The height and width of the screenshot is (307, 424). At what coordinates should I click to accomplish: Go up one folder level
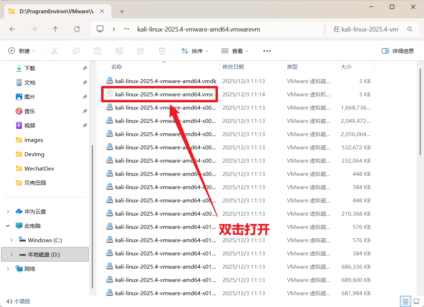coord(55,29)
